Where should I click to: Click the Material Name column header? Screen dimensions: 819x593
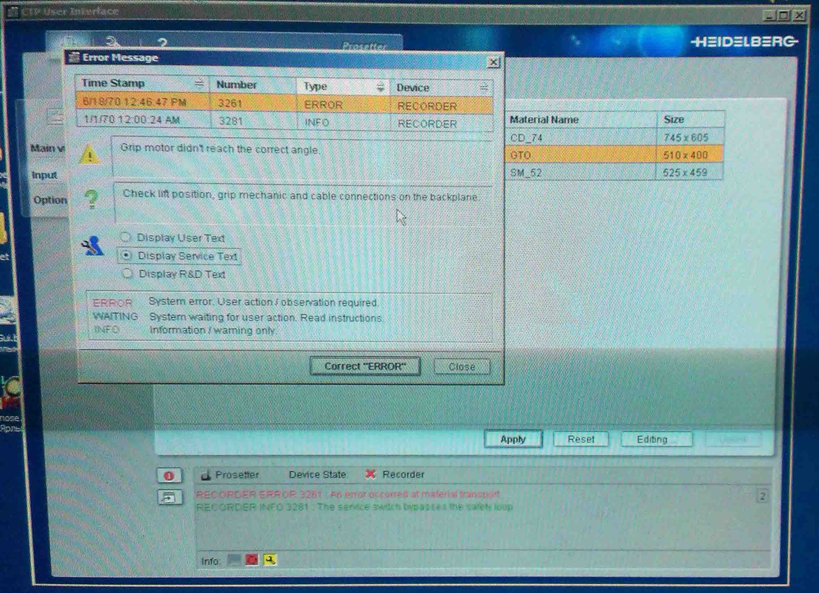pyautogui.click(x=581, y=120)
